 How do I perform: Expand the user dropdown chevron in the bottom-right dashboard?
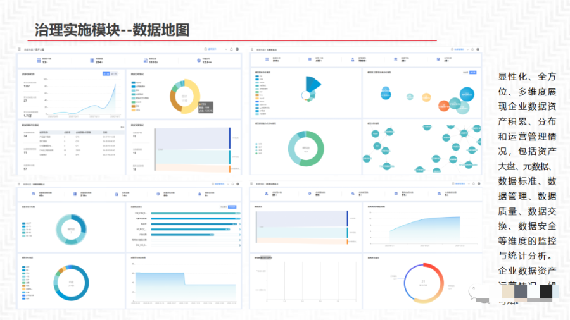469,183
